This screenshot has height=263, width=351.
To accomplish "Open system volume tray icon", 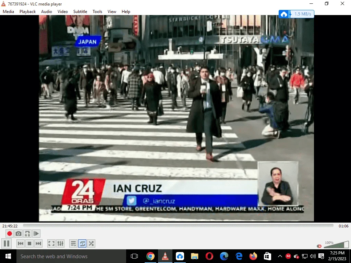I will 313,256.
